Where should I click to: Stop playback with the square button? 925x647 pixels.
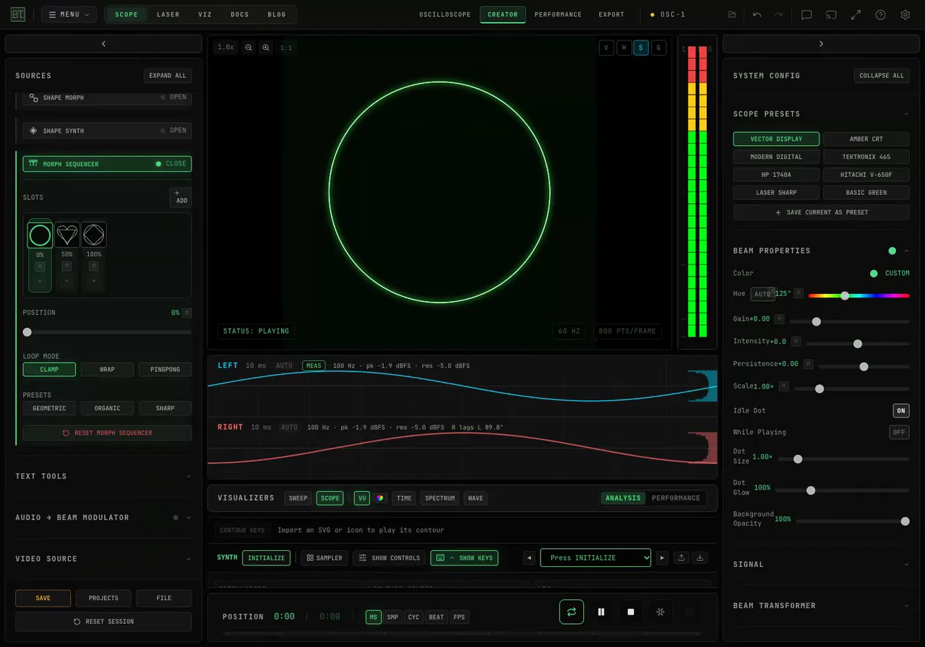click(631, 612)
